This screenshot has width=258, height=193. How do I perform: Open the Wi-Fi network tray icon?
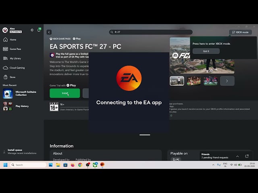[x=231, y=165]
